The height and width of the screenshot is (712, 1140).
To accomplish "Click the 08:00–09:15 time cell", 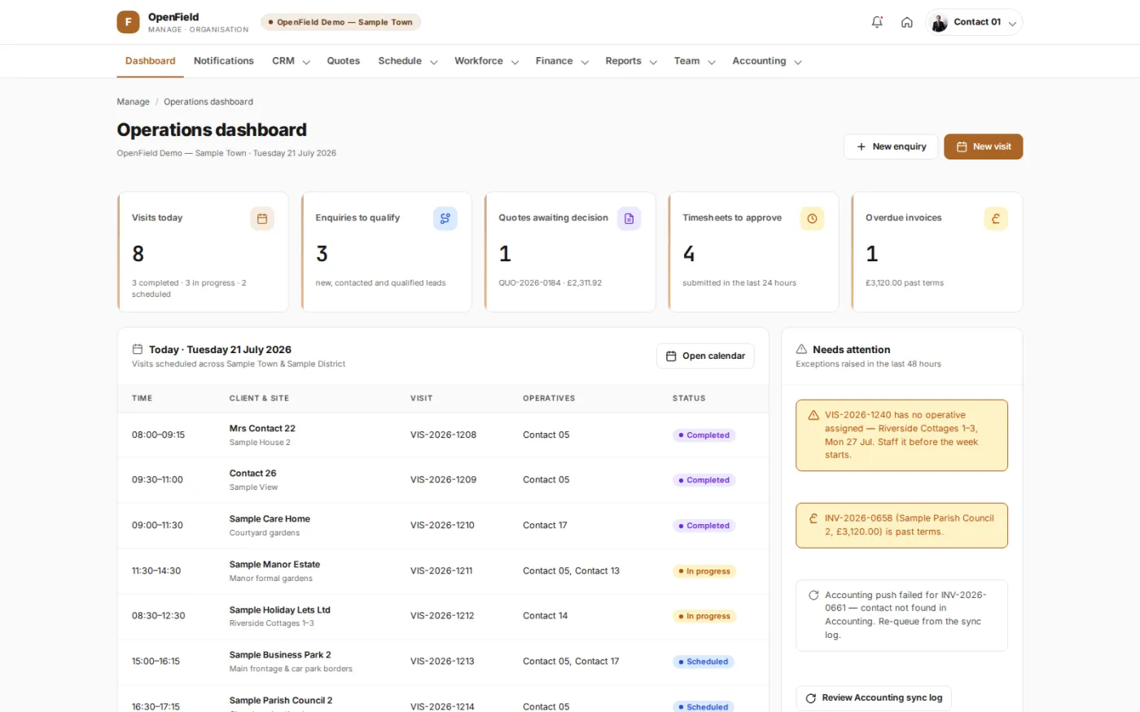I will point(158,435).
